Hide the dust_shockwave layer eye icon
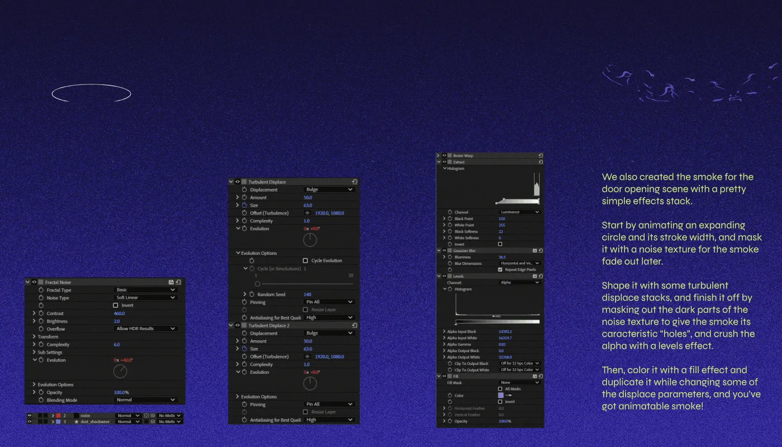This screenshot has height=447, width=782. coord(30,422)
